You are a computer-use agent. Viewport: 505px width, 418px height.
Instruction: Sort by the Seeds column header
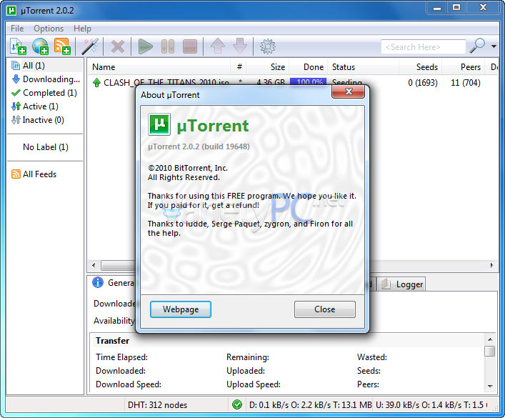coord(420,67)
